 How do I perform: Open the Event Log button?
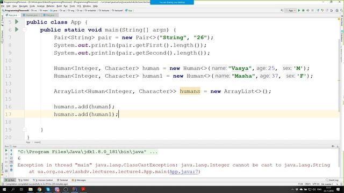[332, 180]
